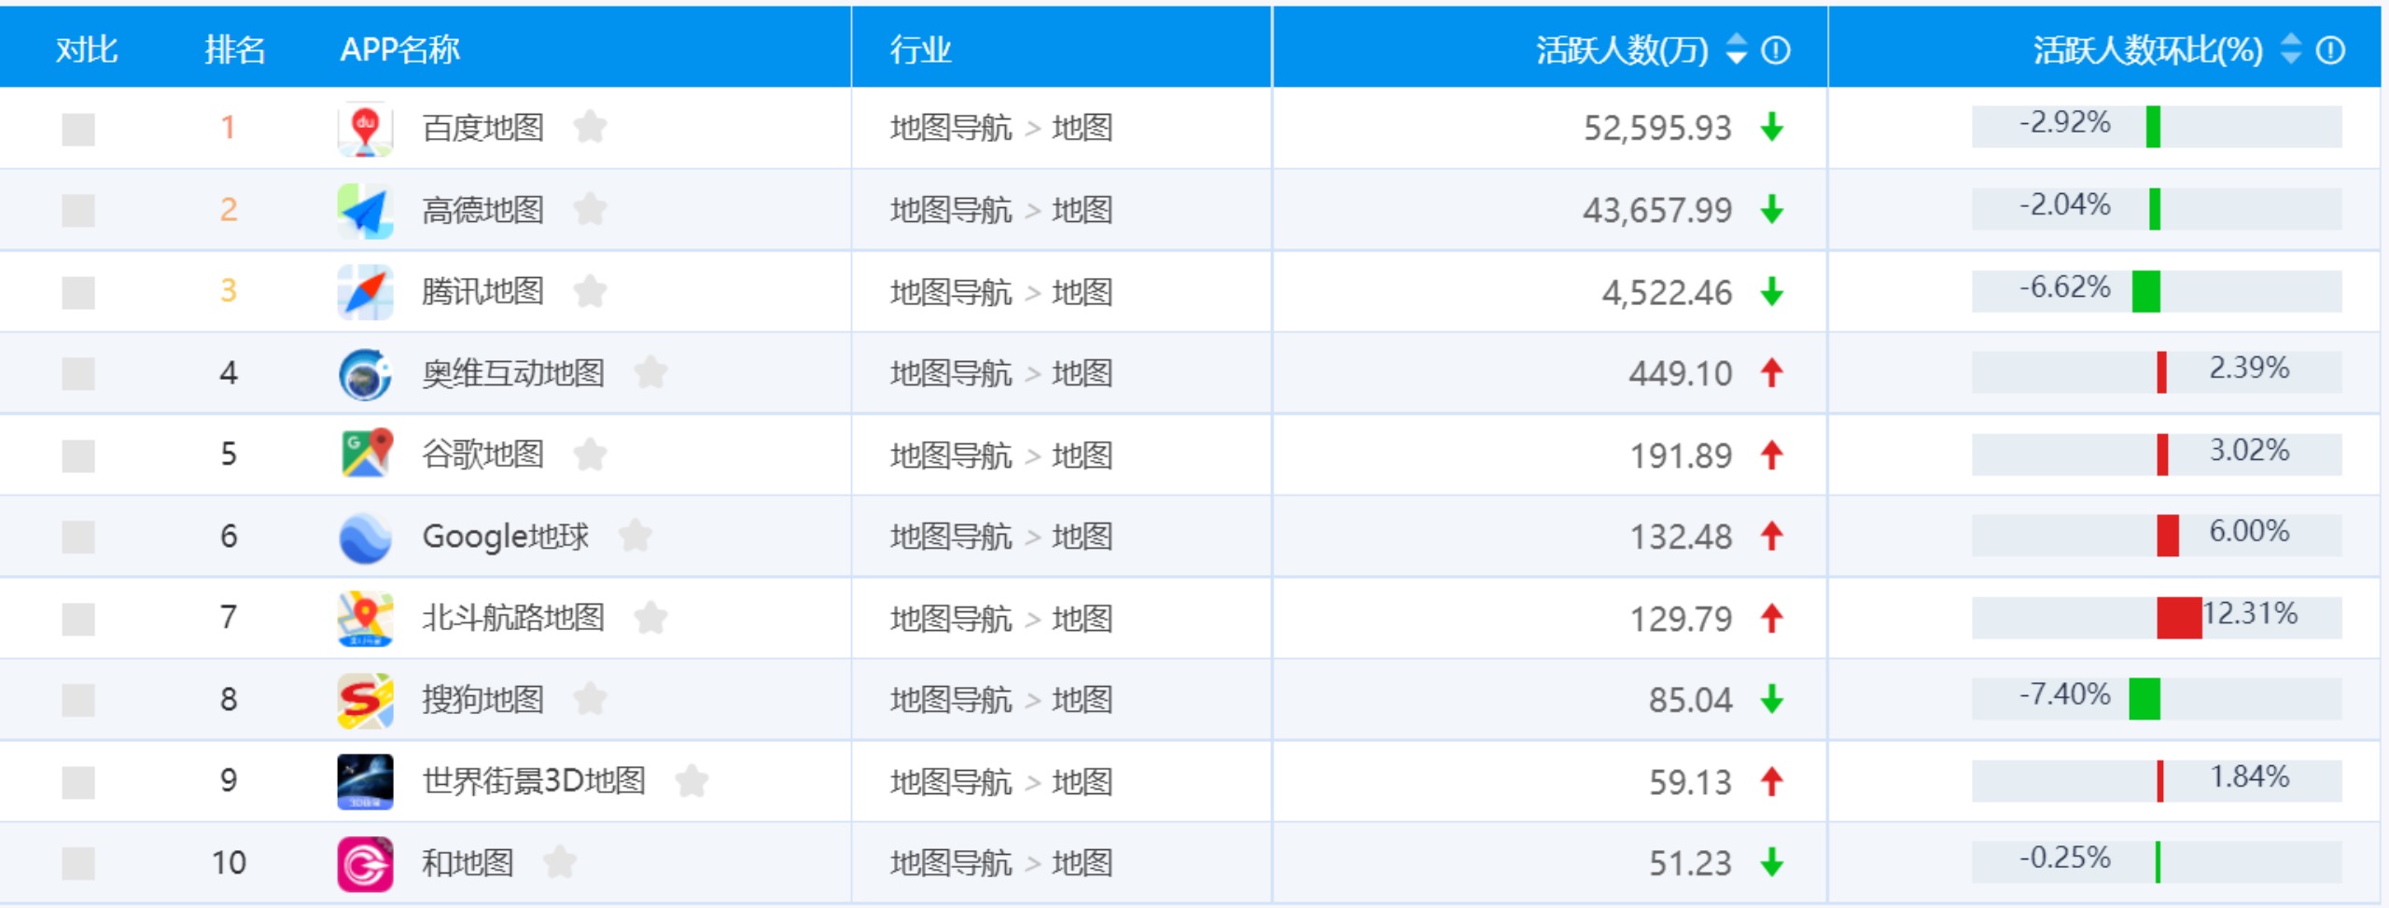The image size is (2389, 908).
Task: Click info icon beside 活跃人数环比(%) header
Action: pyautogui.click(x=2329, y=50)
